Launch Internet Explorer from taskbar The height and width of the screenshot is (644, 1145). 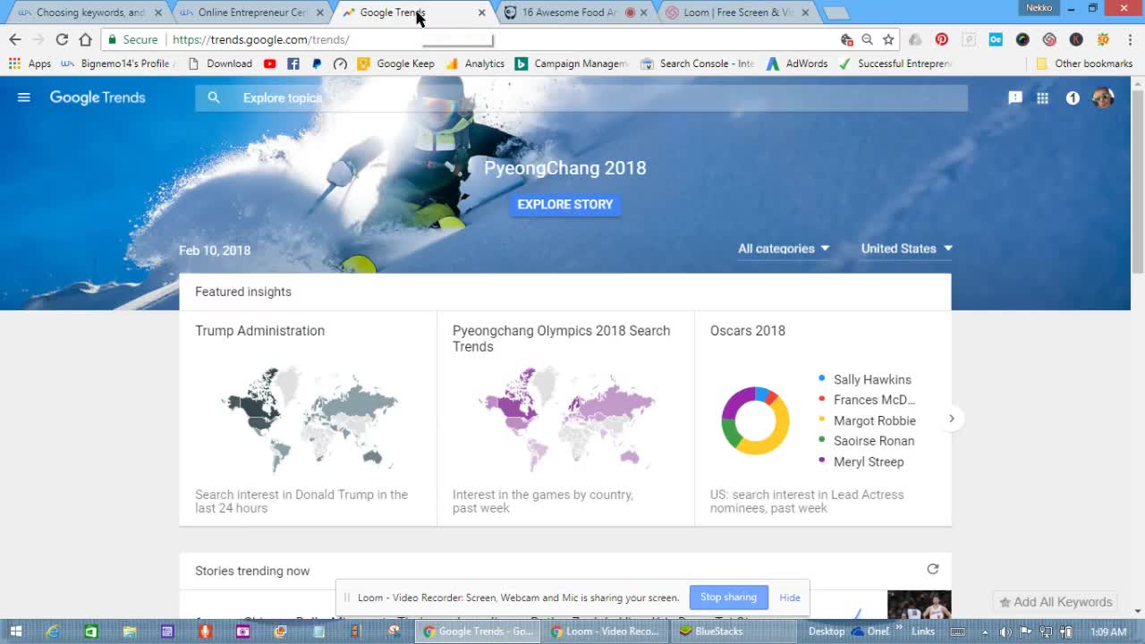53,631
